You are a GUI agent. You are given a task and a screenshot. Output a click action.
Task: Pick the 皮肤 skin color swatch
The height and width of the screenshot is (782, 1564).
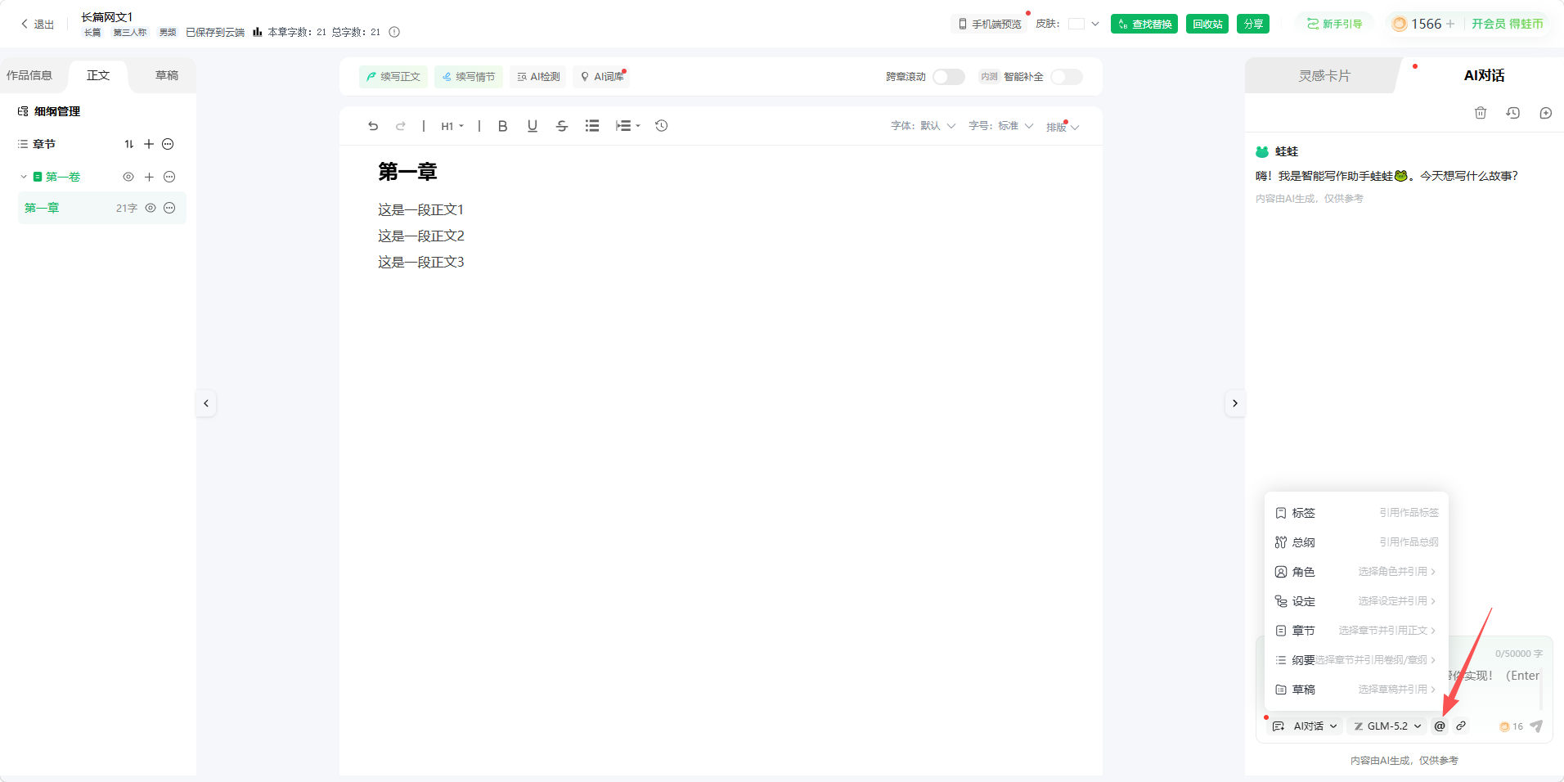[1076, 24]
